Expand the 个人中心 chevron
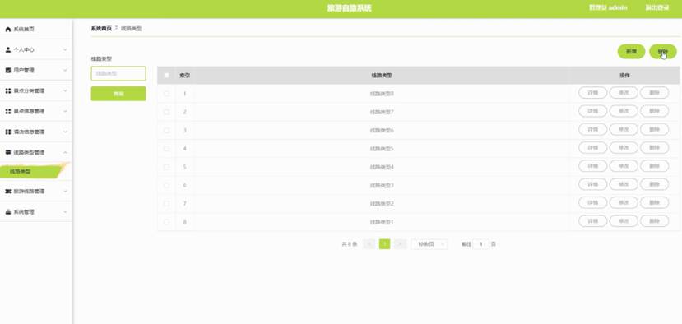Screen dimensions: 682x324 point(65,49)
